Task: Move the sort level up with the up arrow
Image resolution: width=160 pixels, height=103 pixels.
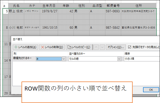Action: 96,47
